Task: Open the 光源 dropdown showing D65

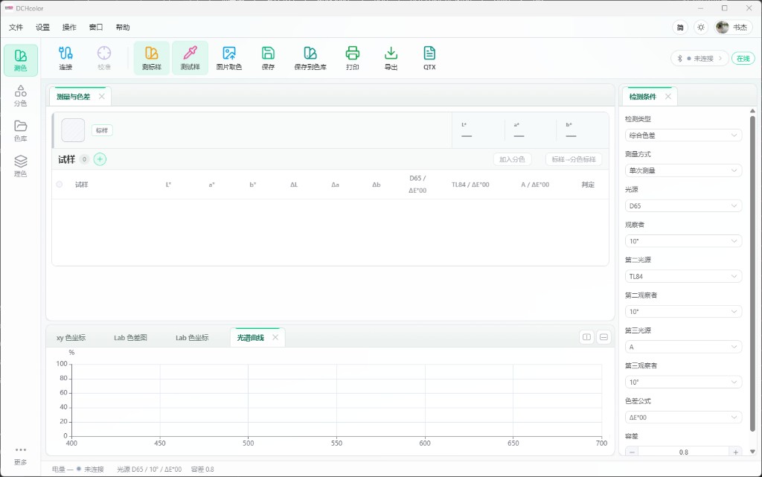Action: (683, 205)
